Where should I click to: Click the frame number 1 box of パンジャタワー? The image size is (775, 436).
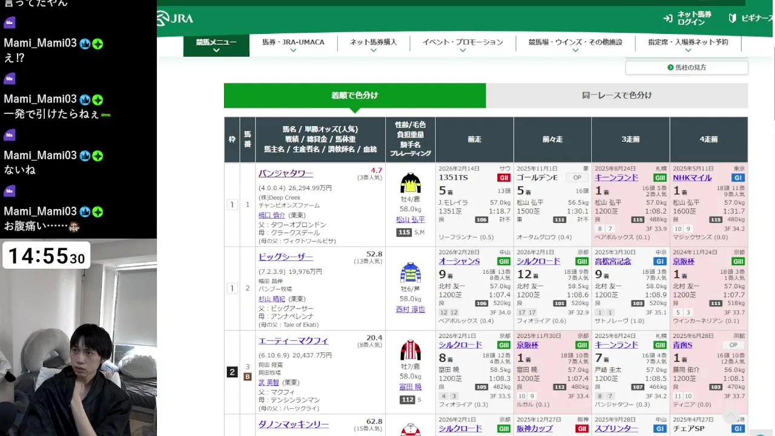(232, 205)
